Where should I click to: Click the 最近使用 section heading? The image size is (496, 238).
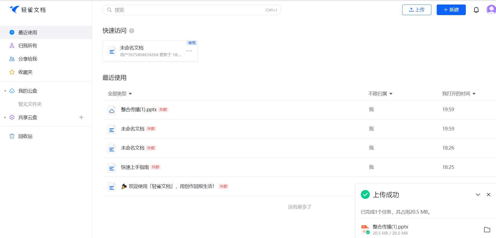tap(114, 78)
